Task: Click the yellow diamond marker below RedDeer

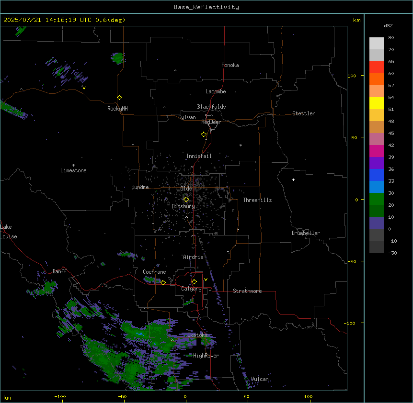Action: [x=204, y=134]
